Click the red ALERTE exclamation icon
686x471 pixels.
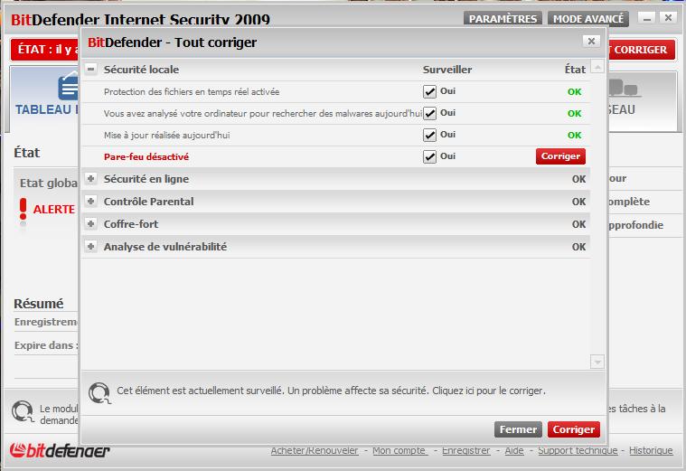pyautogui.click(x=23, y=209)
